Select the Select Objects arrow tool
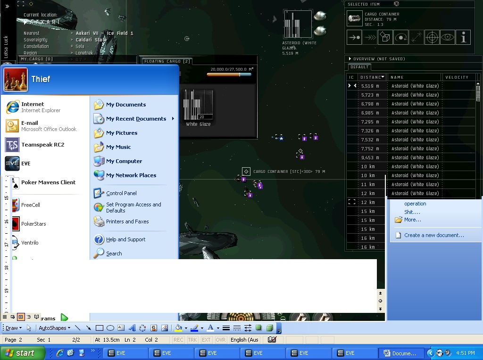Viewport: 483px width, 360px height. pos(29,328)
